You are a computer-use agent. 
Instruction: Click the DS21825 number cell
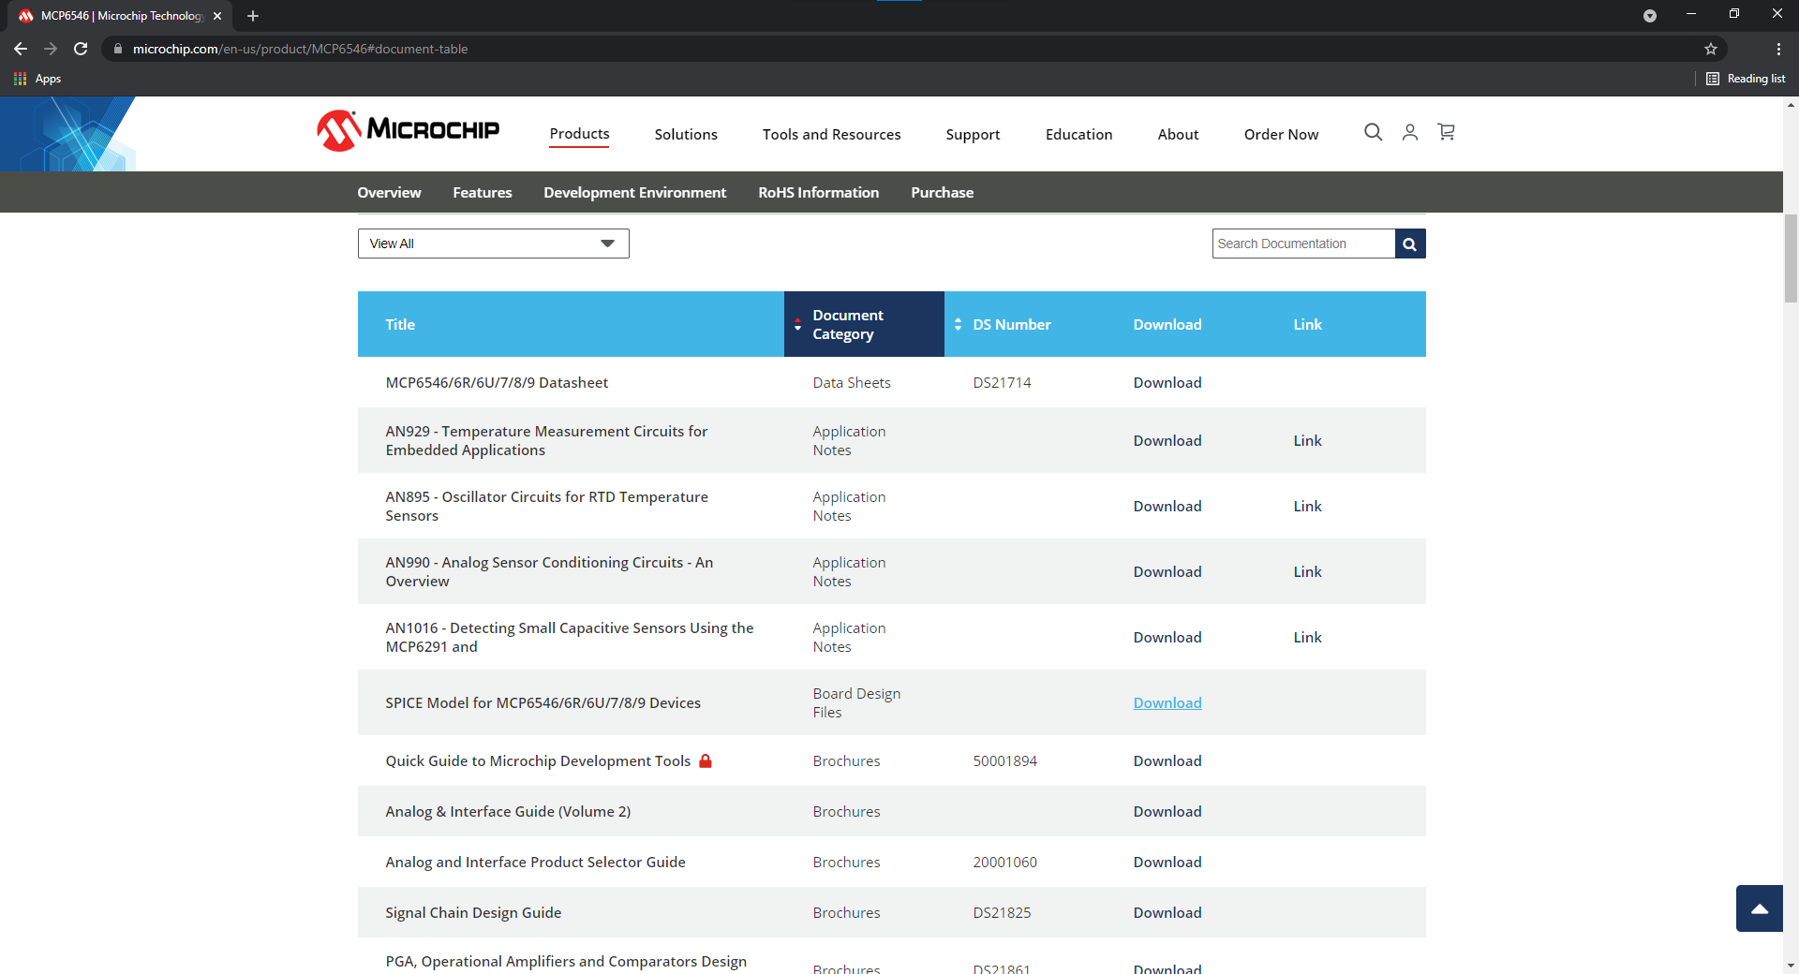point(1002,912)
